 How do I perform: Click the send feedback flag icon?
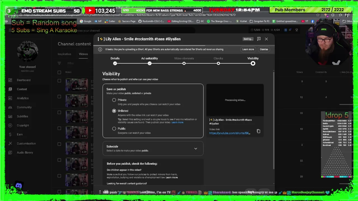pyautogui.click(x=259, y=39)
